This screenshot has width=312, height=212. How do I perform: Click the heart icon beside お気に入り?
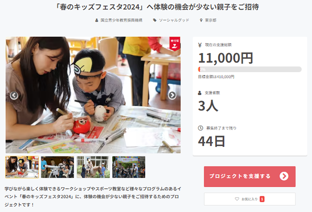pos(237,199)
